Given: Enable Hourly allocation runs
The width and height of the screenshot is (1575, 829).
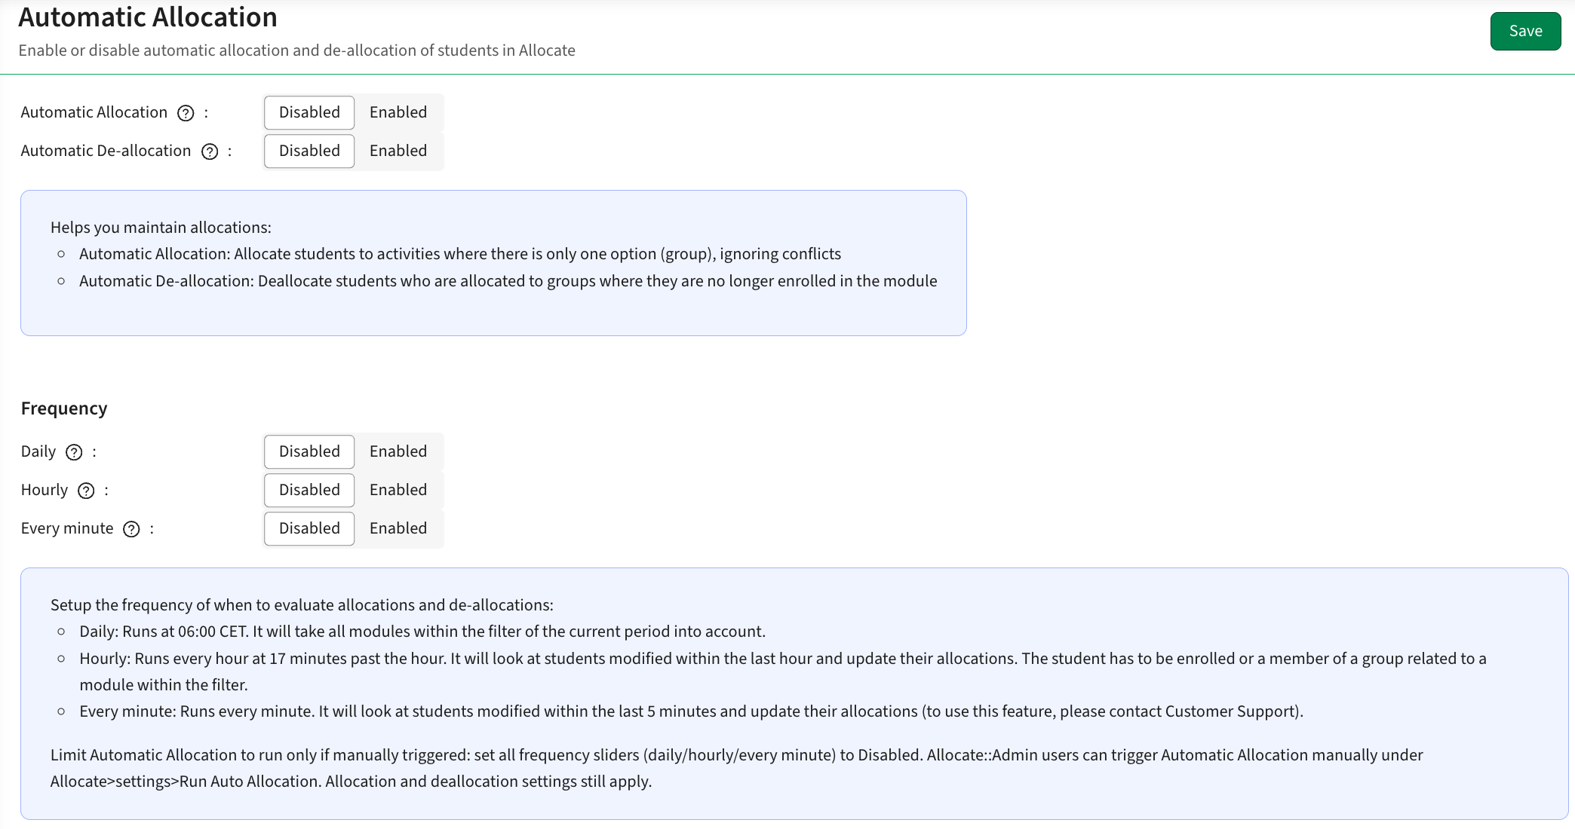Looking at the screenshot, I should (398, 490).
